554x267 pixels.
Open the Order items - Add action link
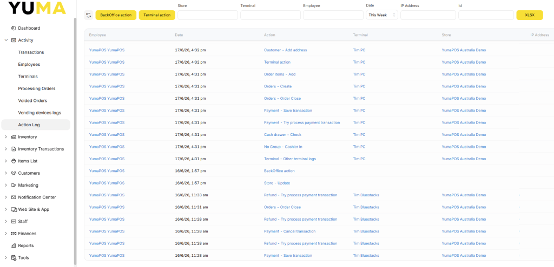pos(280,74)
